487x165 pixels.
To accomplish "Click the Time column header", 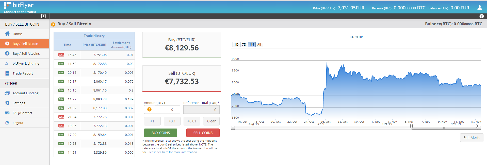I will [x=67, y=45].
